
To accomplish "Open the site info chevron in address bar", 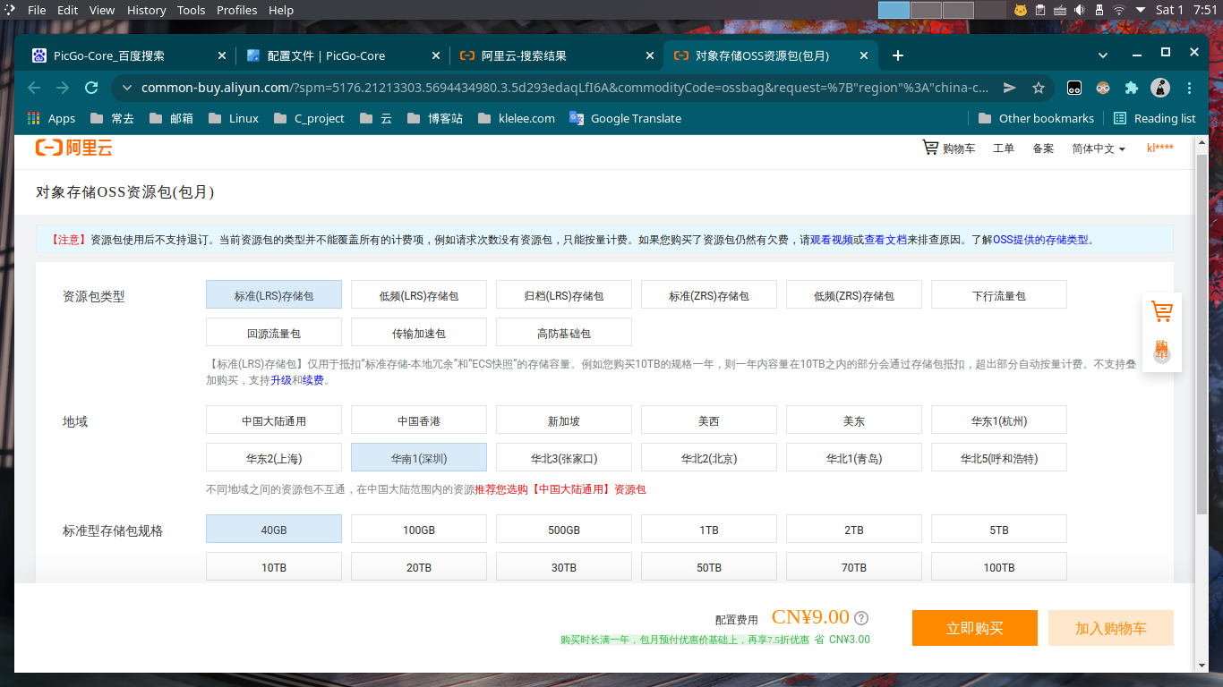I will click(x=126, y=88).
